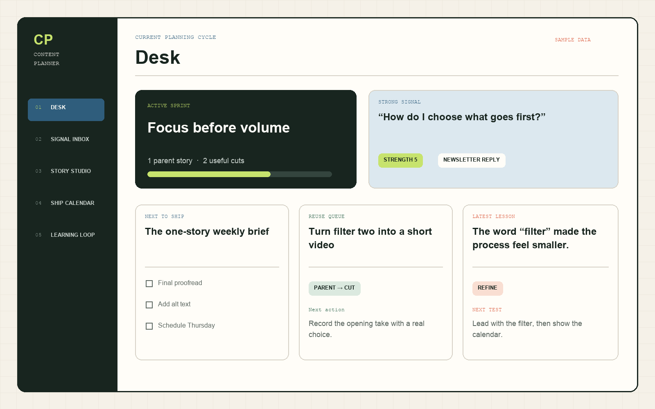Select the Newsletter Reply tag

472,160
